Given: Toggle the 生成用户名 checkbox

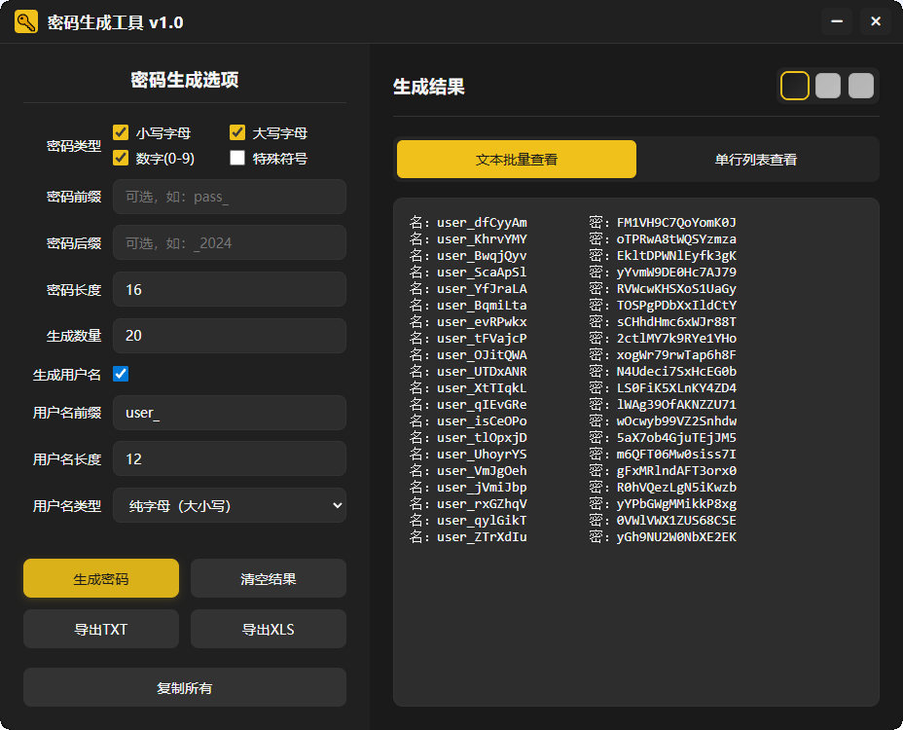Looking at the screenshot, I should click(121, 374).
